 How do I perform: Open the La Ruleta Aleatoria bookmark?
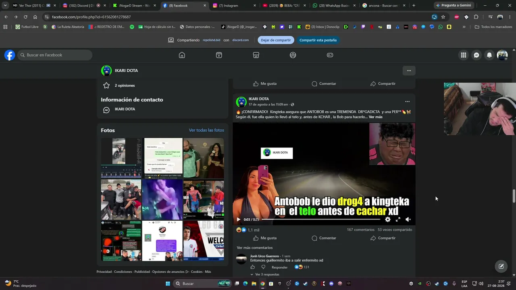point(68,27)
